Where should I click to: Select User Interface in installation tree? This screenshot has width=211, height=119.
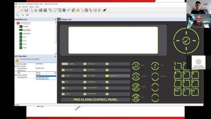click(x=27, y=30)
